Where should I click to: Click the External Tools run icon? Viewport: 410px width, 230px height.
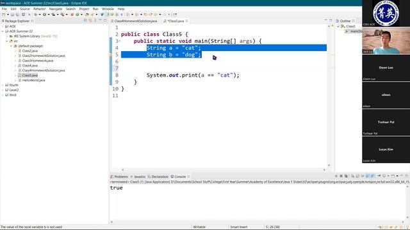pyautogui.click(x=62, y=15)
